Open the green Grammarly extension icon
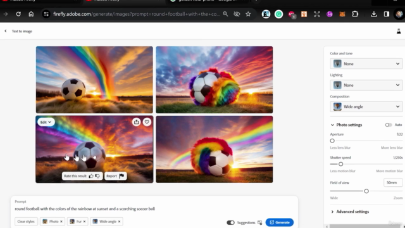Viewport: 405px width, 228px height. pos(278,14)
